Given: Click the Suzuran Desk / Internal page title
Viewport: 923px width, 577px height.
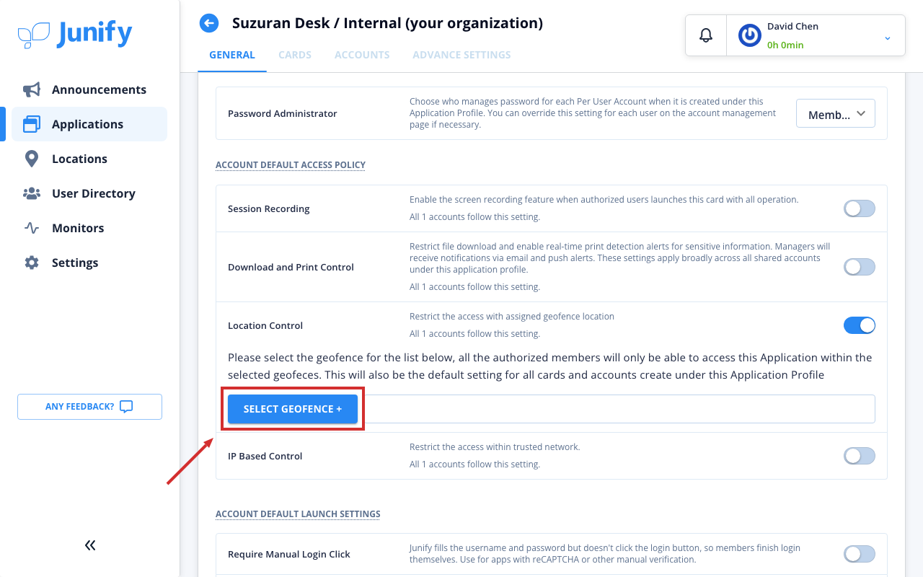Looking at the screenshot, I should pyautogui.click(x=387, y=23).
